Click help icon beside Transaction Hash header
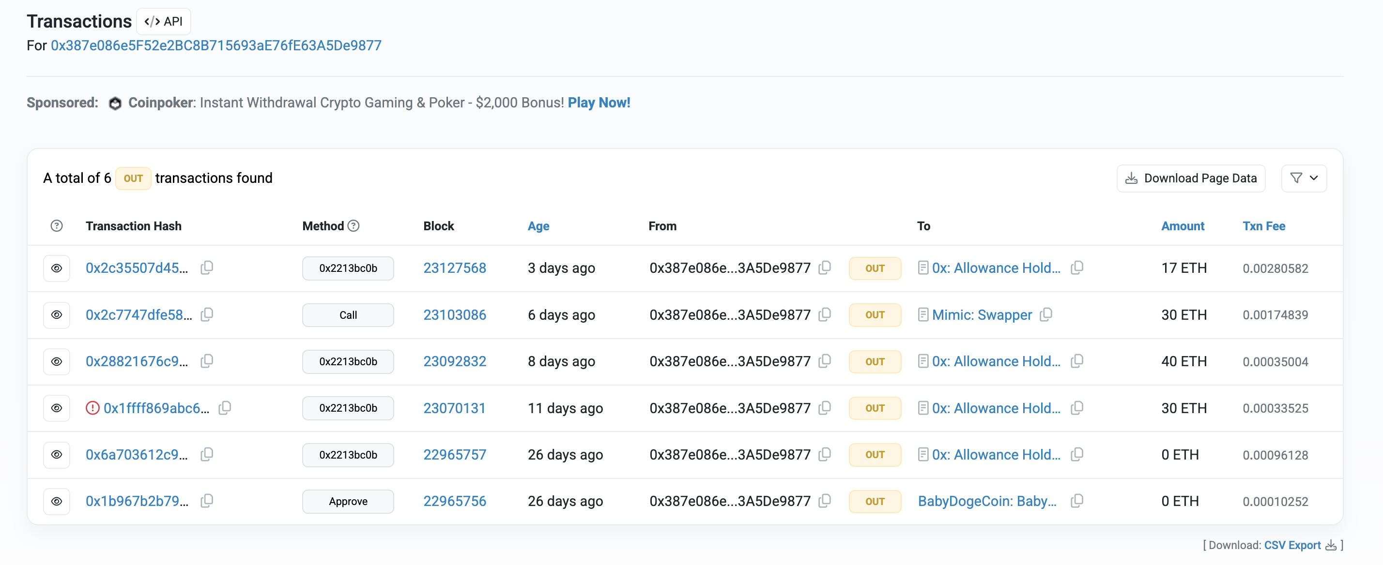This screenshot has height=565, width=1383. (56, 226)
